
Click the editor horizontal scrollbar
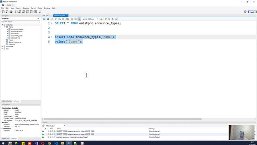[x=122, y=119]
